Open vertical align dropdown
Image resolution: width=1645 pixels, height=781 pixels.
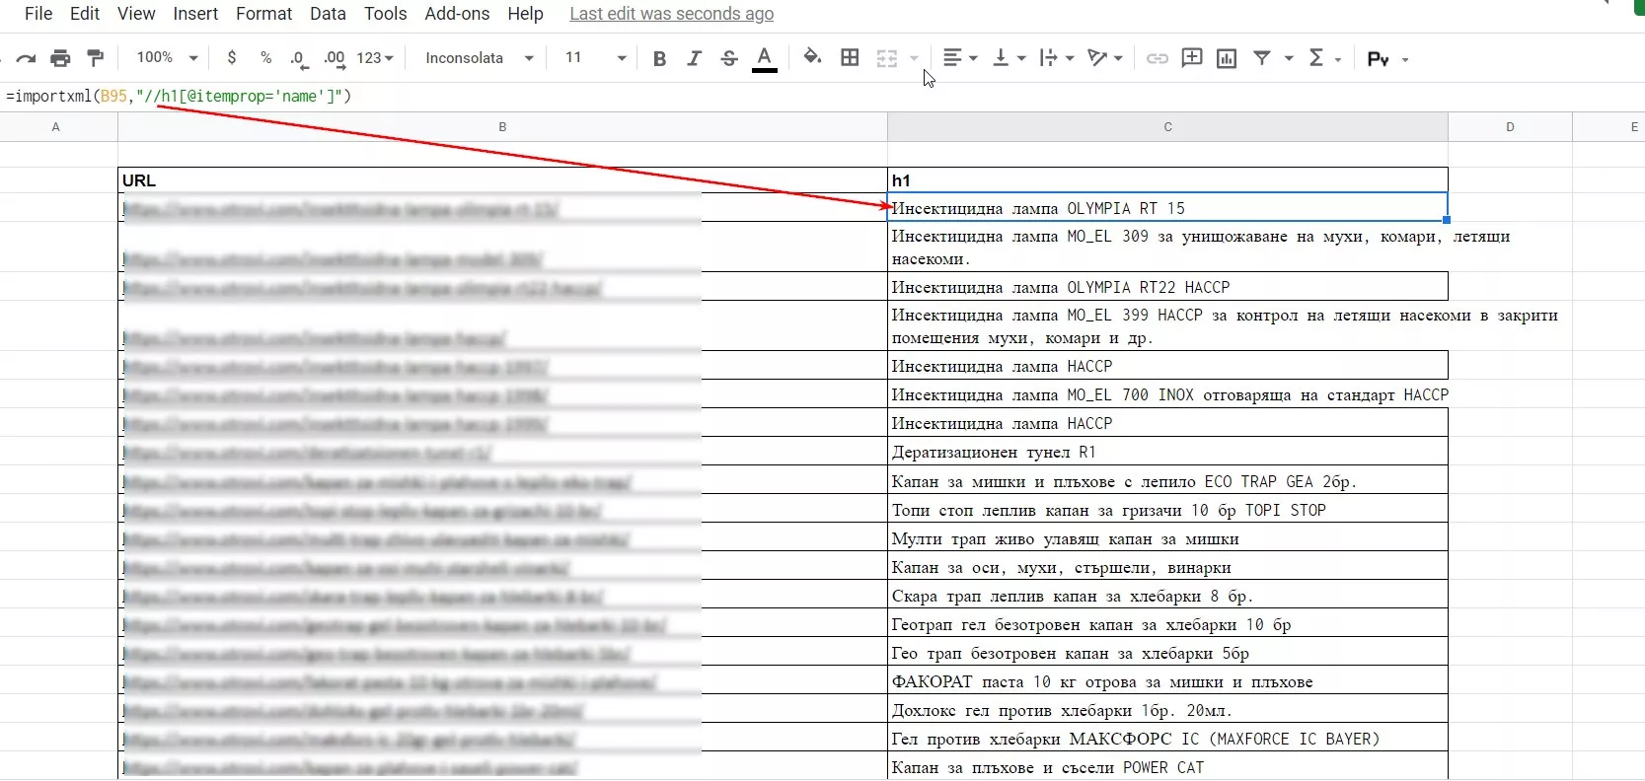1009,58
